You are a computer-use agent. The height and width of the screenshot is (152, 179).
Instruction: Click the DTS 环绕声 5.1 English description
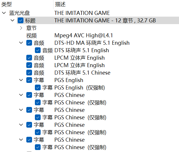[81, 50]
